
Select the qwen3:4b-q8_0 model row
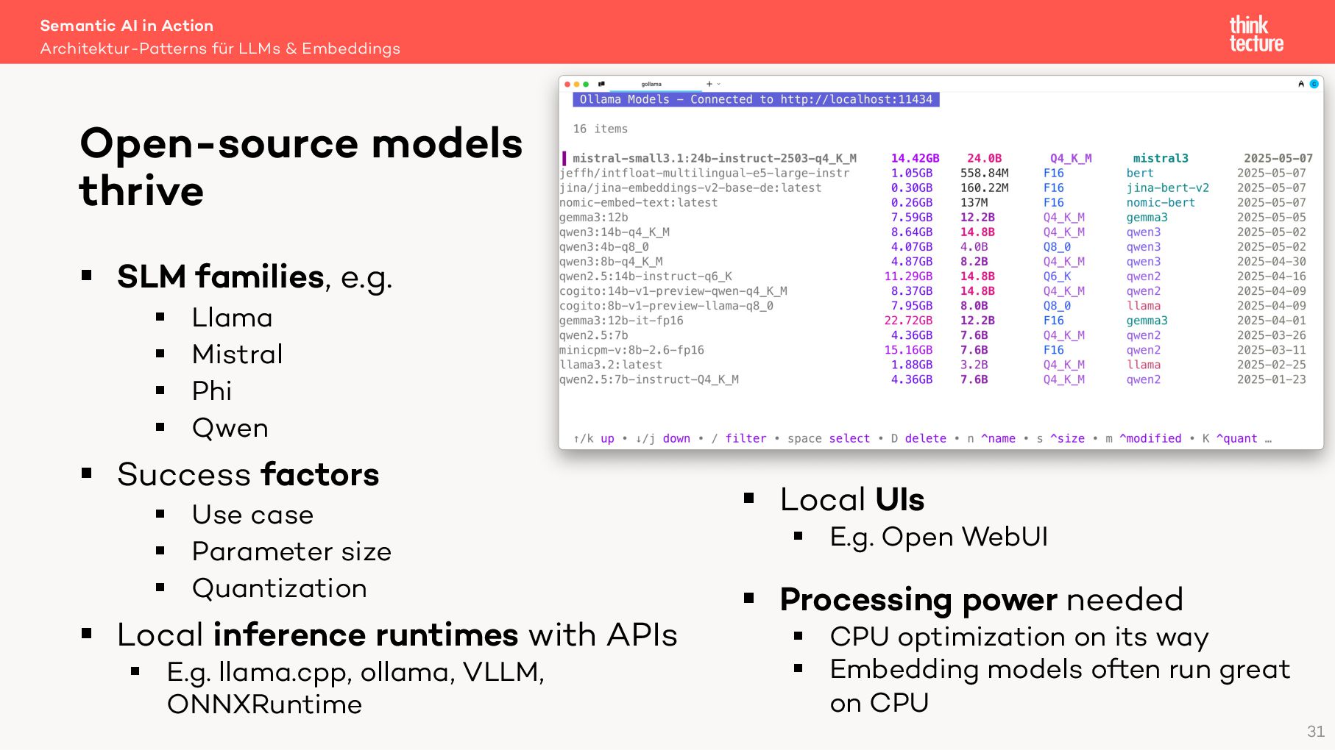pyautogui.click(x=933, y=246)
